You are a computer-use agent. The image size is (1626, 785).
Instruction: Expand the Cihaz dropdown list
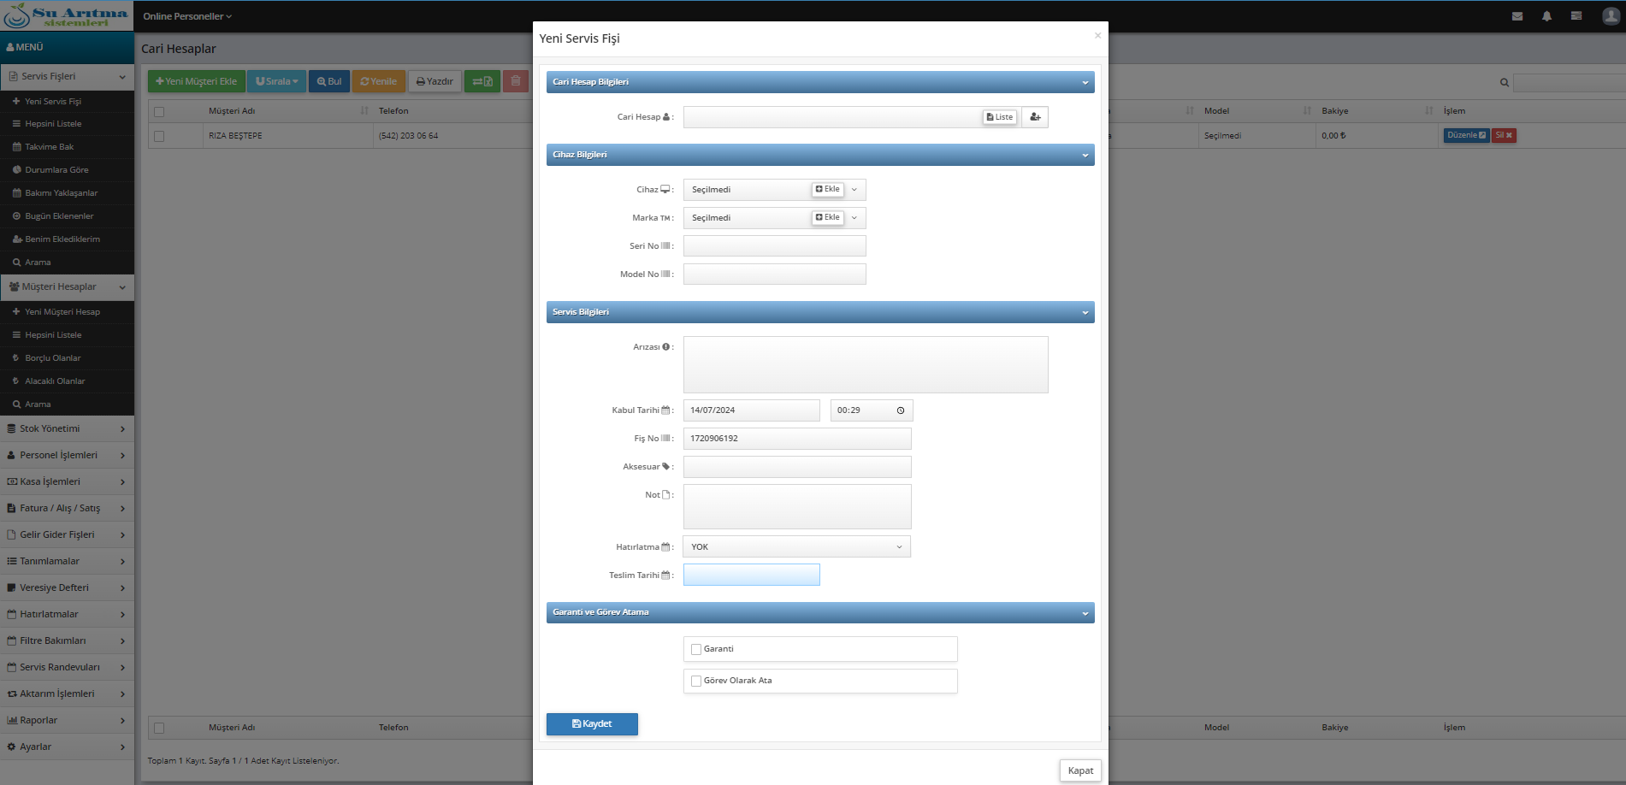[854, 190]
